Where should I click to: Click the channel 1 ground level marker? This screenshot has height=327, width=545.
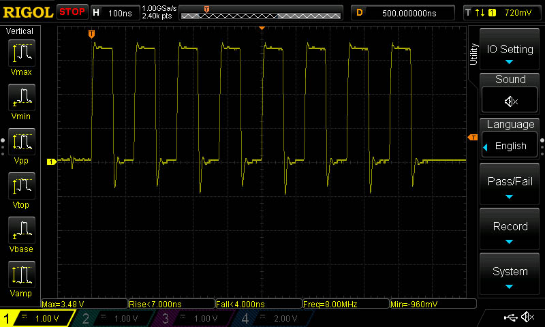tap(52, 161)
